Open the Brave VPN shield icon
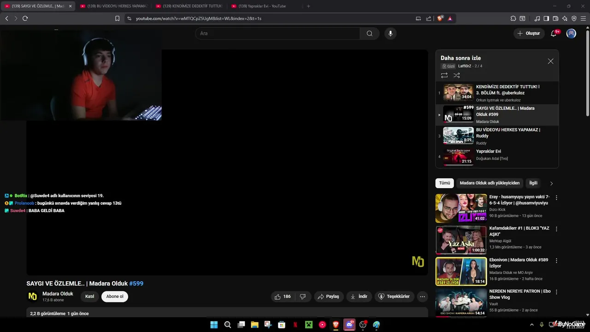This screenshot has height=332, width=590. tap(574, 18)
